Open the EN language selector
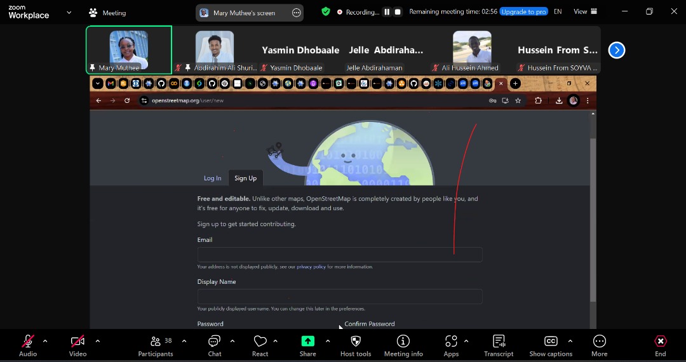The height and width of the screenshot is (362, 686). pyautogui.click(x=558, y=12)
